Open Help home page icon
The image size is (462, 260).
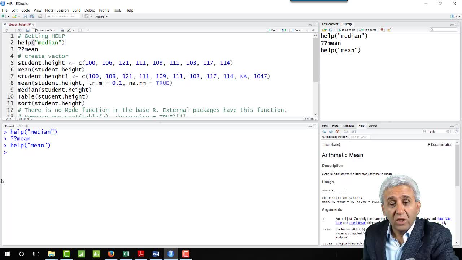coord(337,131)
